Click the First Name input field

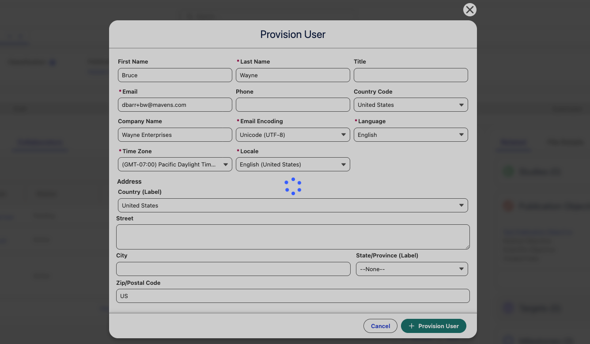click(x=175, y=75)
